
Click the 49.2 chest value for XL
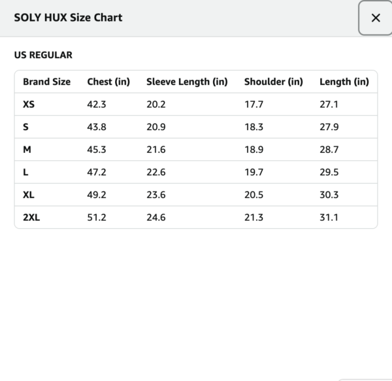click(97, 195)
